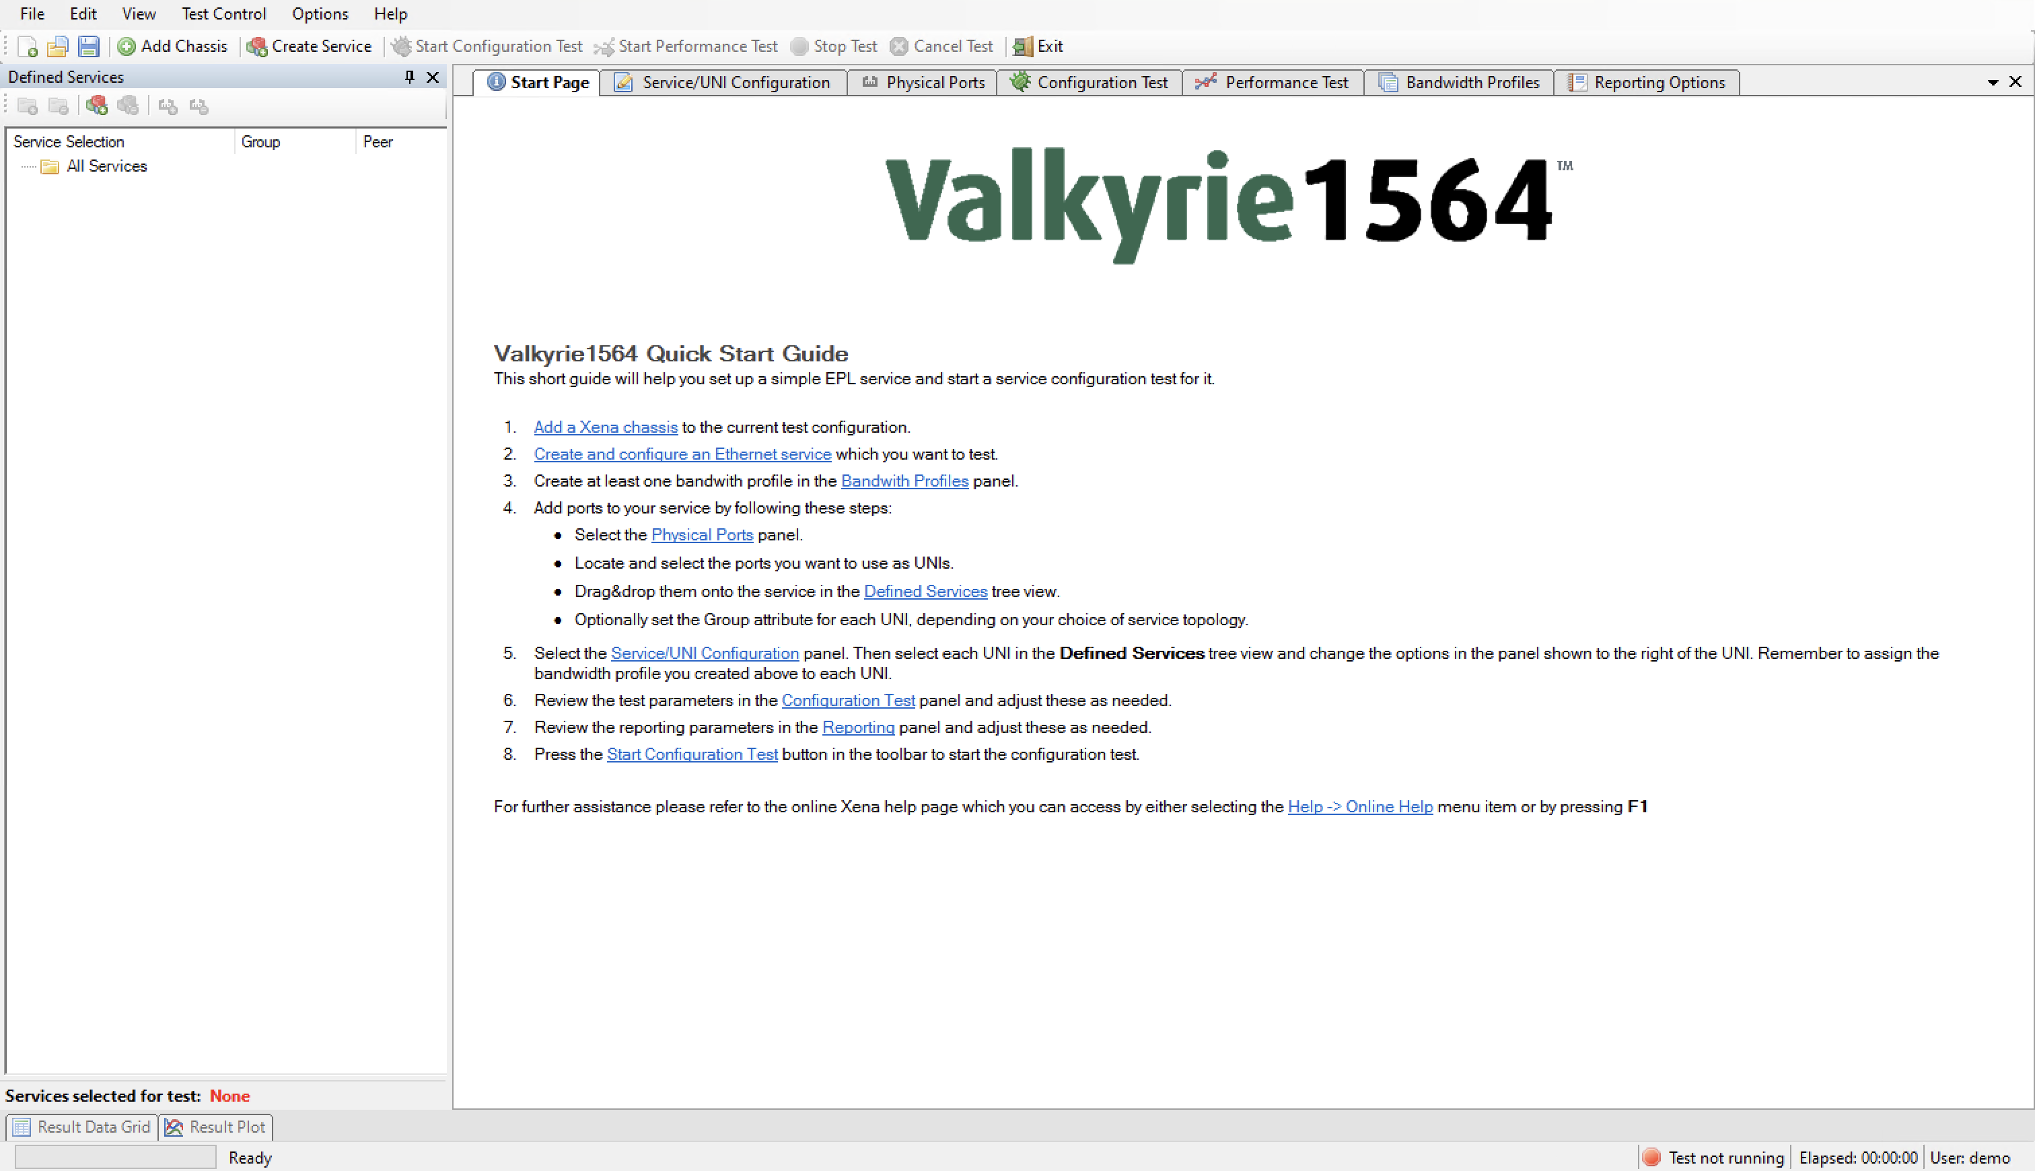2035x1171 pixels.
Task: Click the Physical Ports link in the guide
Action: (702, 535)
